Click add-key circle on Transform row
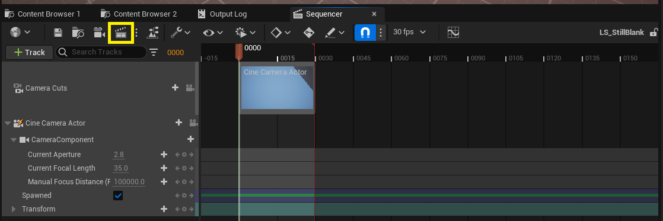Viewport: 663px width, 221px height. (184, 209)
